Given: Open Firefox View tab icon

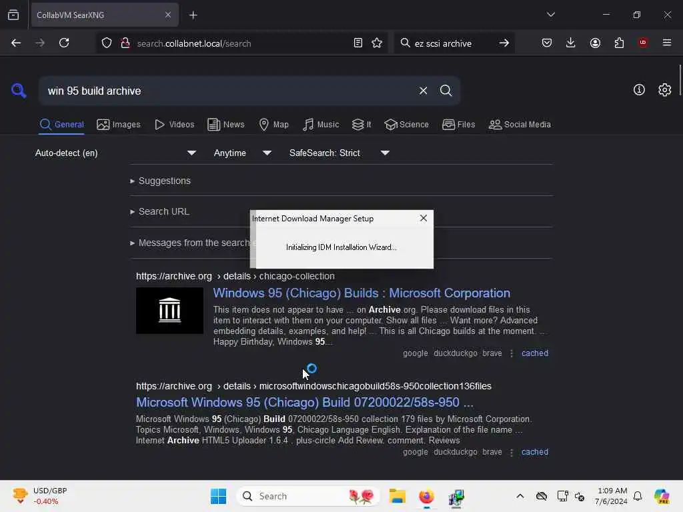Looking at the screenshot, I should click(x=13, y=15).
